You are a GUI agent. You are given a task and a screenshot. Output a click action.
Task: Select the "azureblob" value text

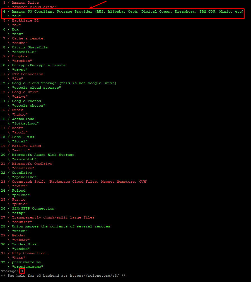[24, 159]
